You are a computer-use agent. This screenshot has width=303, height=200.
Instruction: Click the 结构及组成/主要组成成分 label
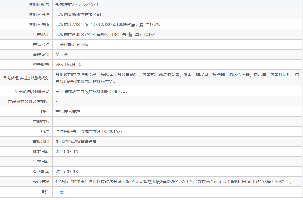click(x=26, y=78)
